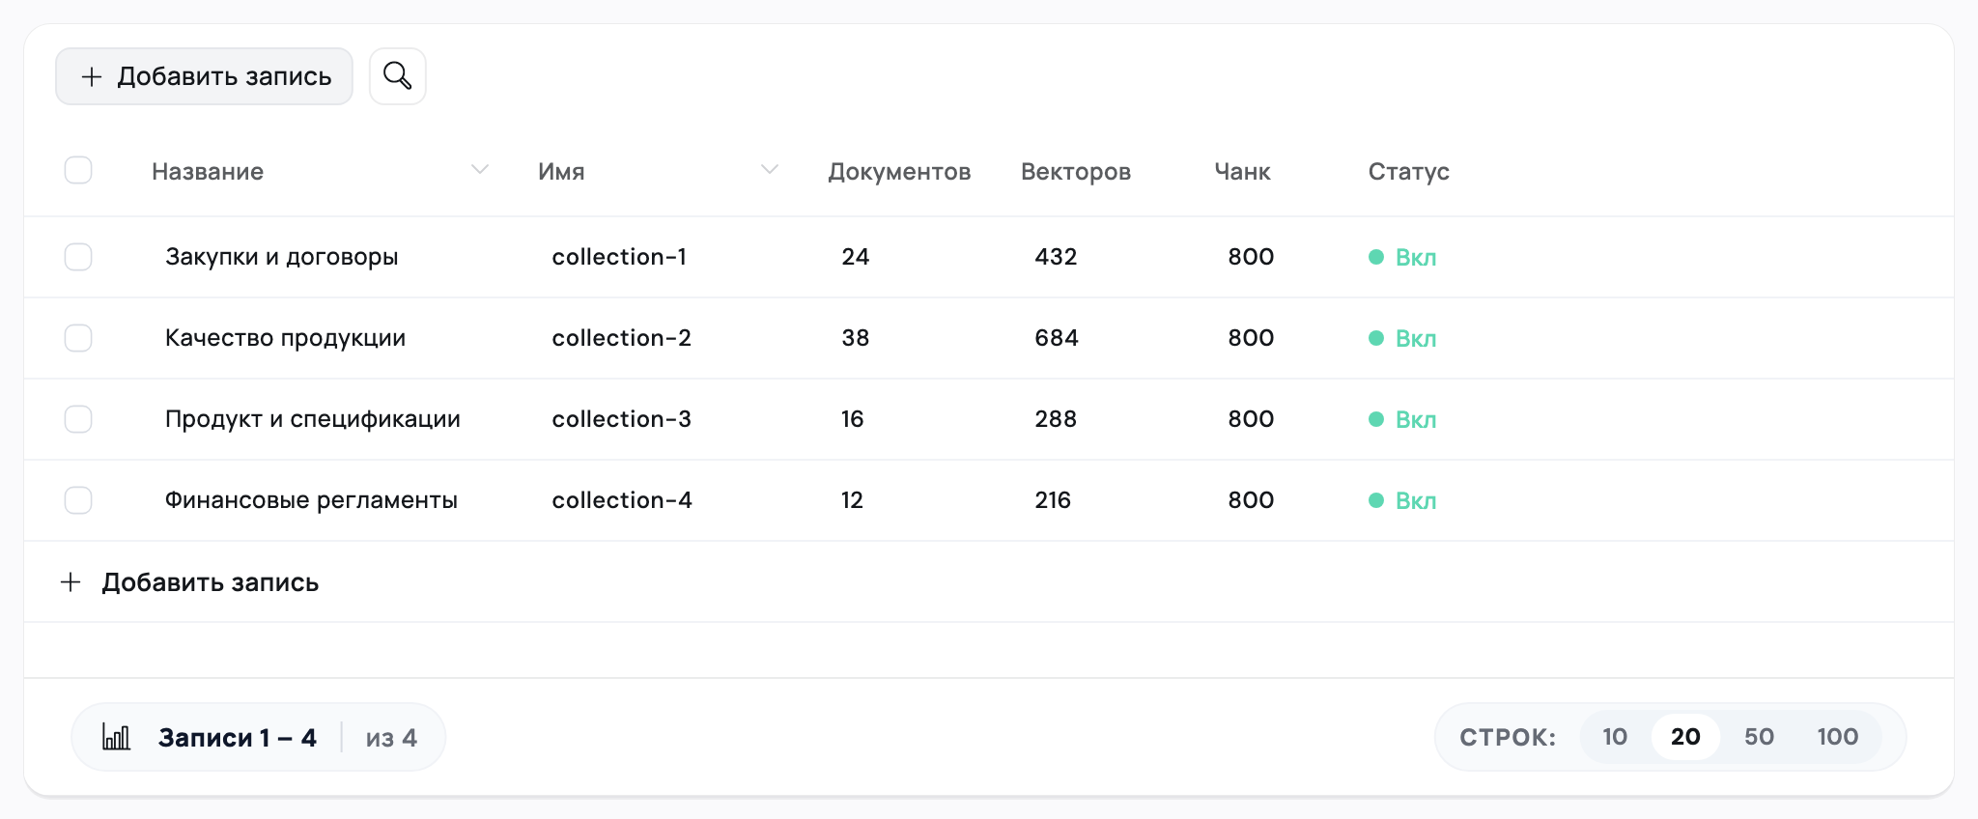This screenshot has height=819, width=1978.
Task: Click the Вкл status of collection-2
Action: pos(1402,338)
